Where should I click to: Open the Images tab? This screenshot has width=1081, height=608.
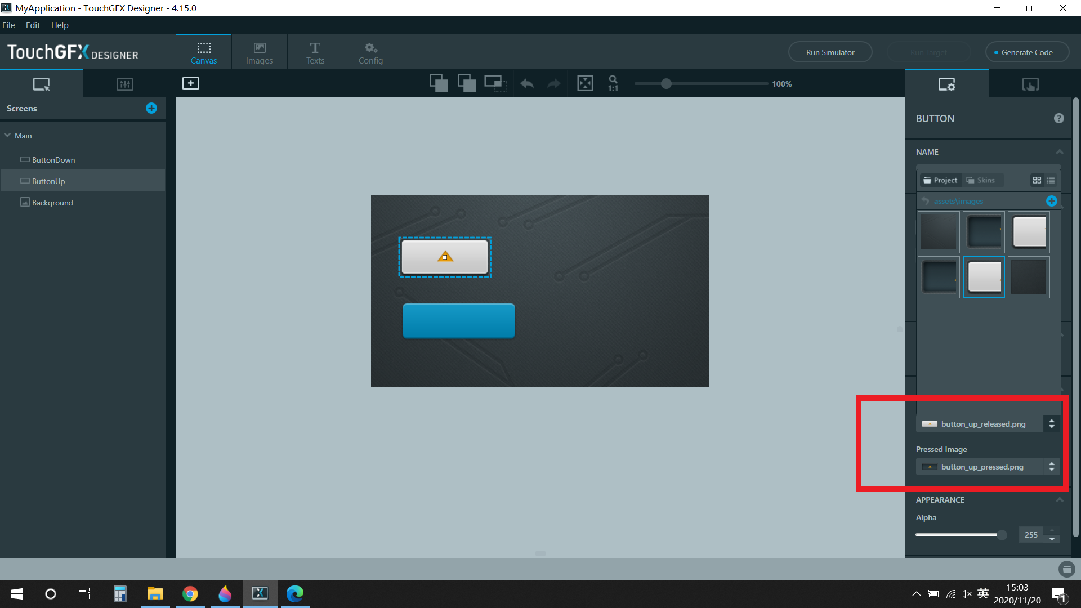coord(259,52)
